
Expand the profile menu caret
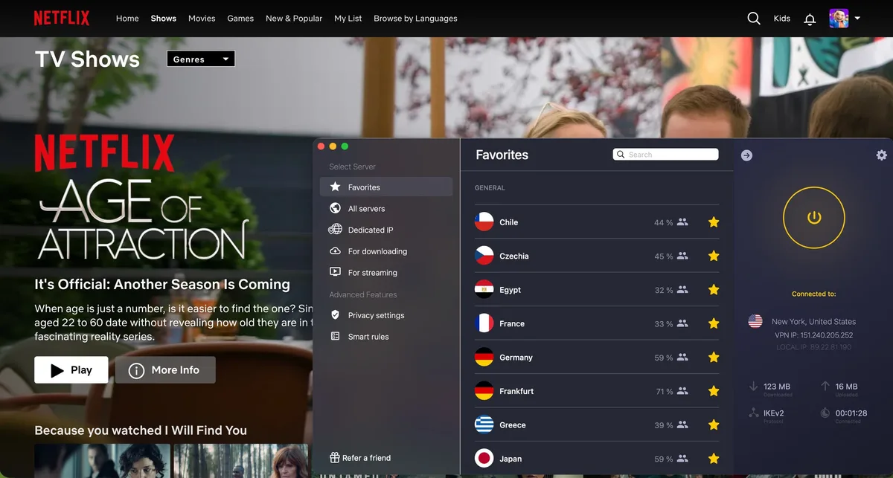pyautogui.click(x=857, y=19)
